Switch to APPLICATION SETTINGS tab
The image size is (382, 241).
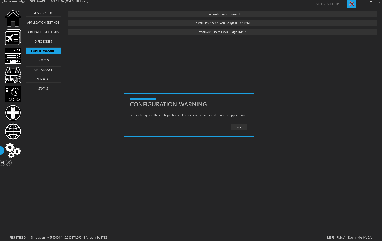click(43, 23)
